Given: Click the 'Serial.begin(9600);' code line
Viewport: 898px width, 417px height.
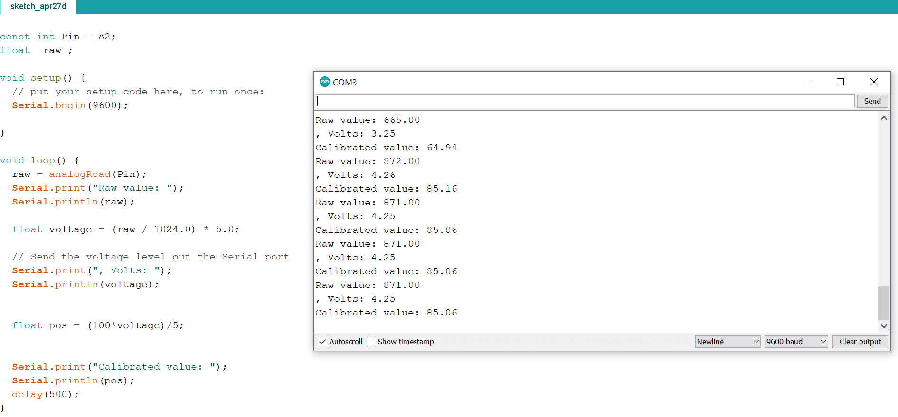Looking at the screenshot, I should pyautogui.click(x=70, y=105).
